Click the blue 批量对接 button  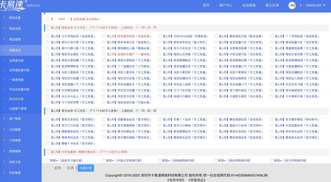(x=86, y=168)
